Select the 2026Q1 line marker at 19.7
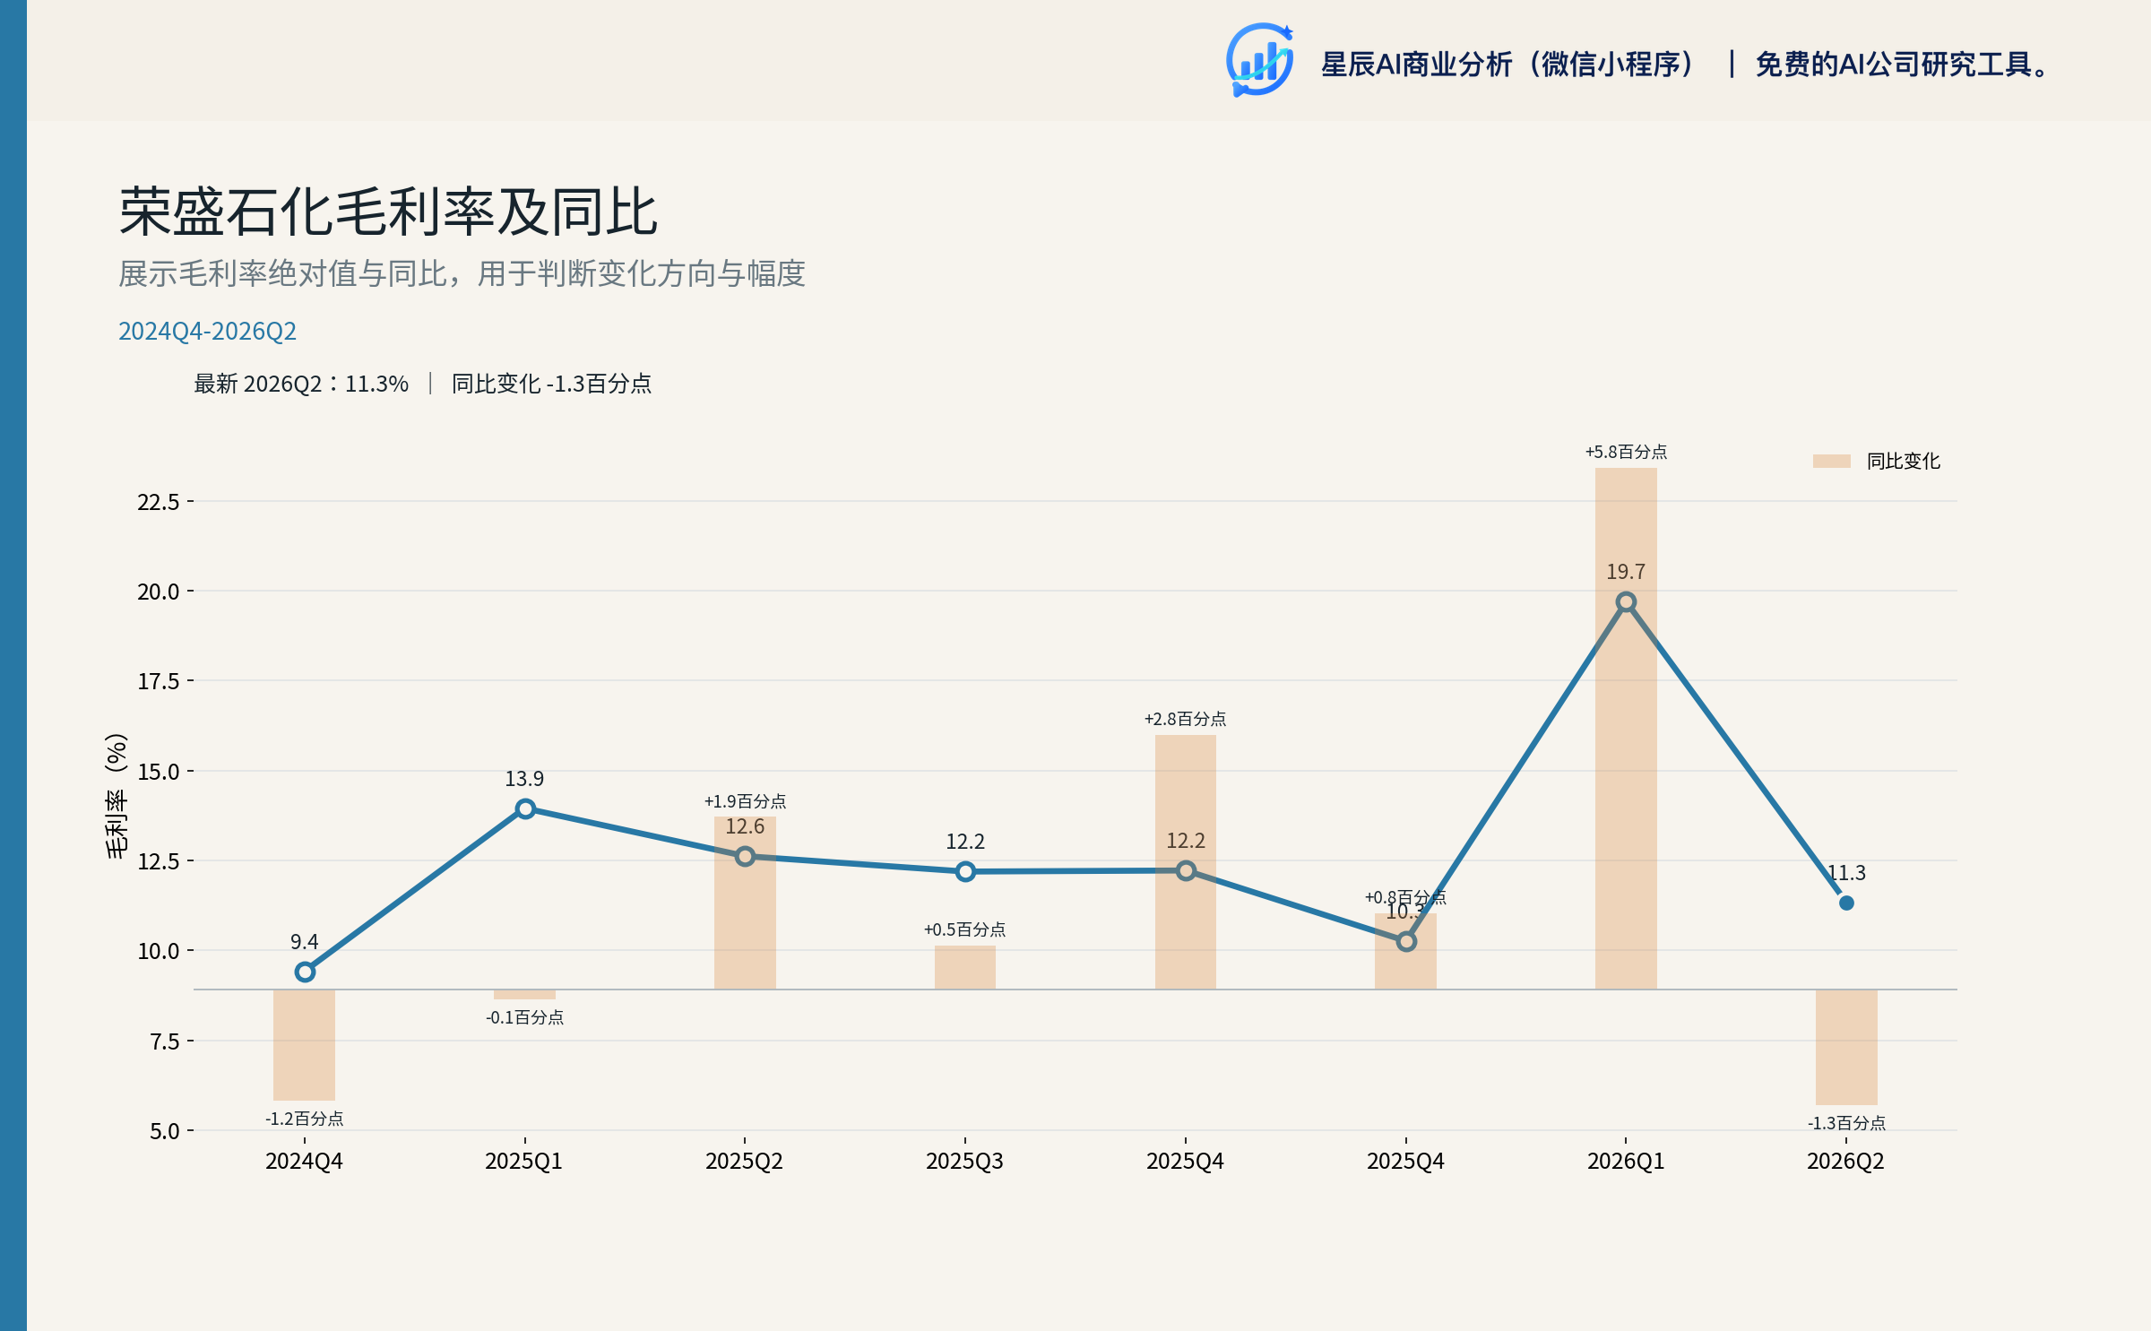The image size is (2151, 1331). (x=1626, y=601)
